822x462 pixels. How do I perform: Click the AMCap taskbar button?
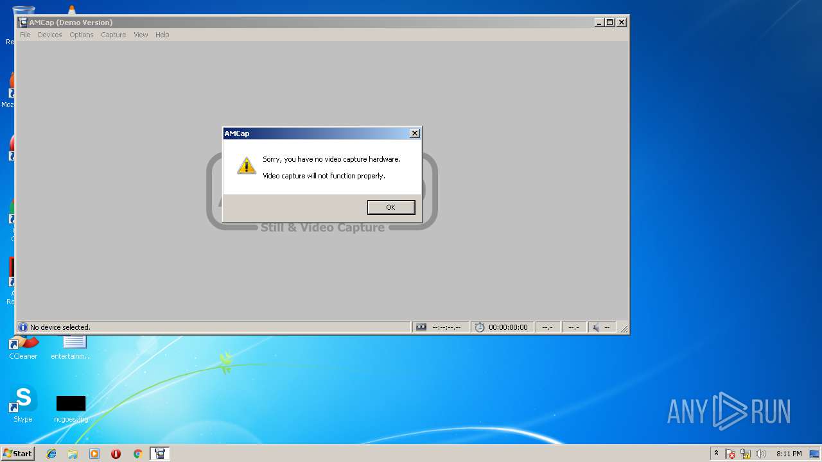point(159,454)
